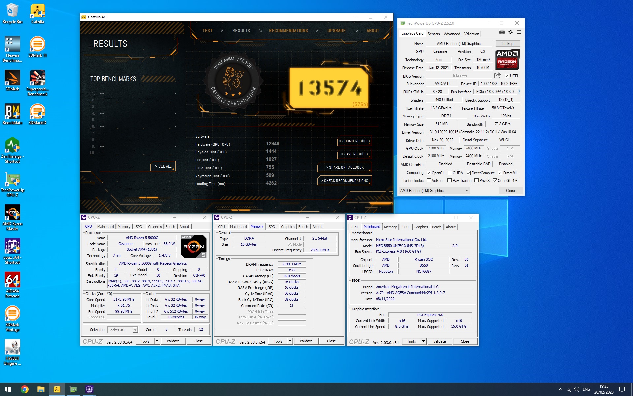Image resolution: width=633 pixels, height=396 pixels.
Task: Switch to CPU-Z taskbar button
Action: [89, 389]
